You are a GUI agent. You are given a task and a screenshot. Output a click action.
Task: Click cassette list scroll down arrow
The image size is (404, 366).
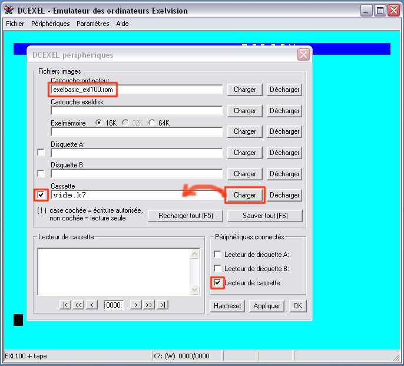click(x=195, y=289)
